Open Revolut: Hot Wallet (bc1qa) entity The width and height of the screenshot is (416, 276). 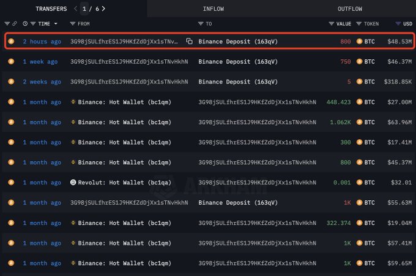pos(124,183)
